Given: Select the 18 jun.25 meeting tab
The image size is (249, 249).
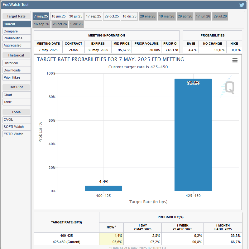Looking at the screenshot, I should pos(59,16).
